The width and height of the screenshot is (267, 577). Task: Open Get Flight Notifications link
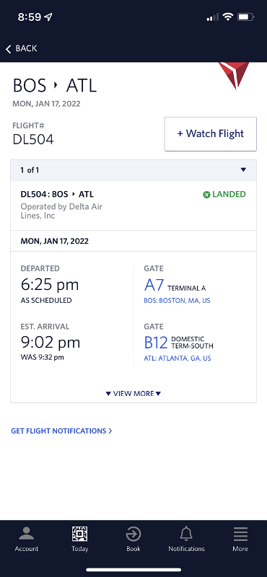[x=61, y=431]
